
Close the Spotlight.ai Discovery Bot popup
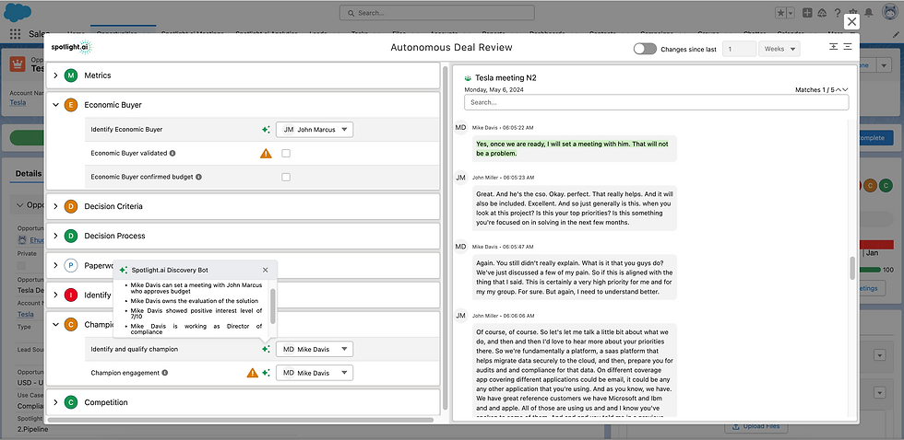(266, 270)
